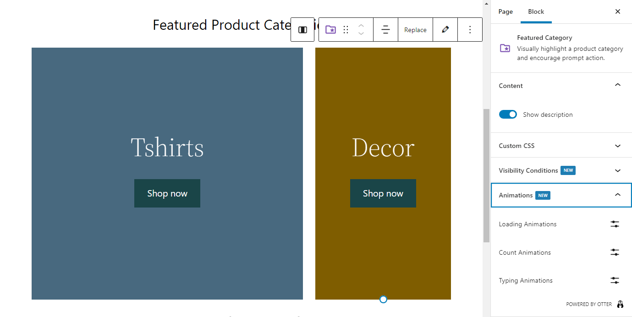The width and height of the screenshot is (632, 317).
Task: Click the Featured Category block icon in the toolbar
Action: tap(330, 29)
